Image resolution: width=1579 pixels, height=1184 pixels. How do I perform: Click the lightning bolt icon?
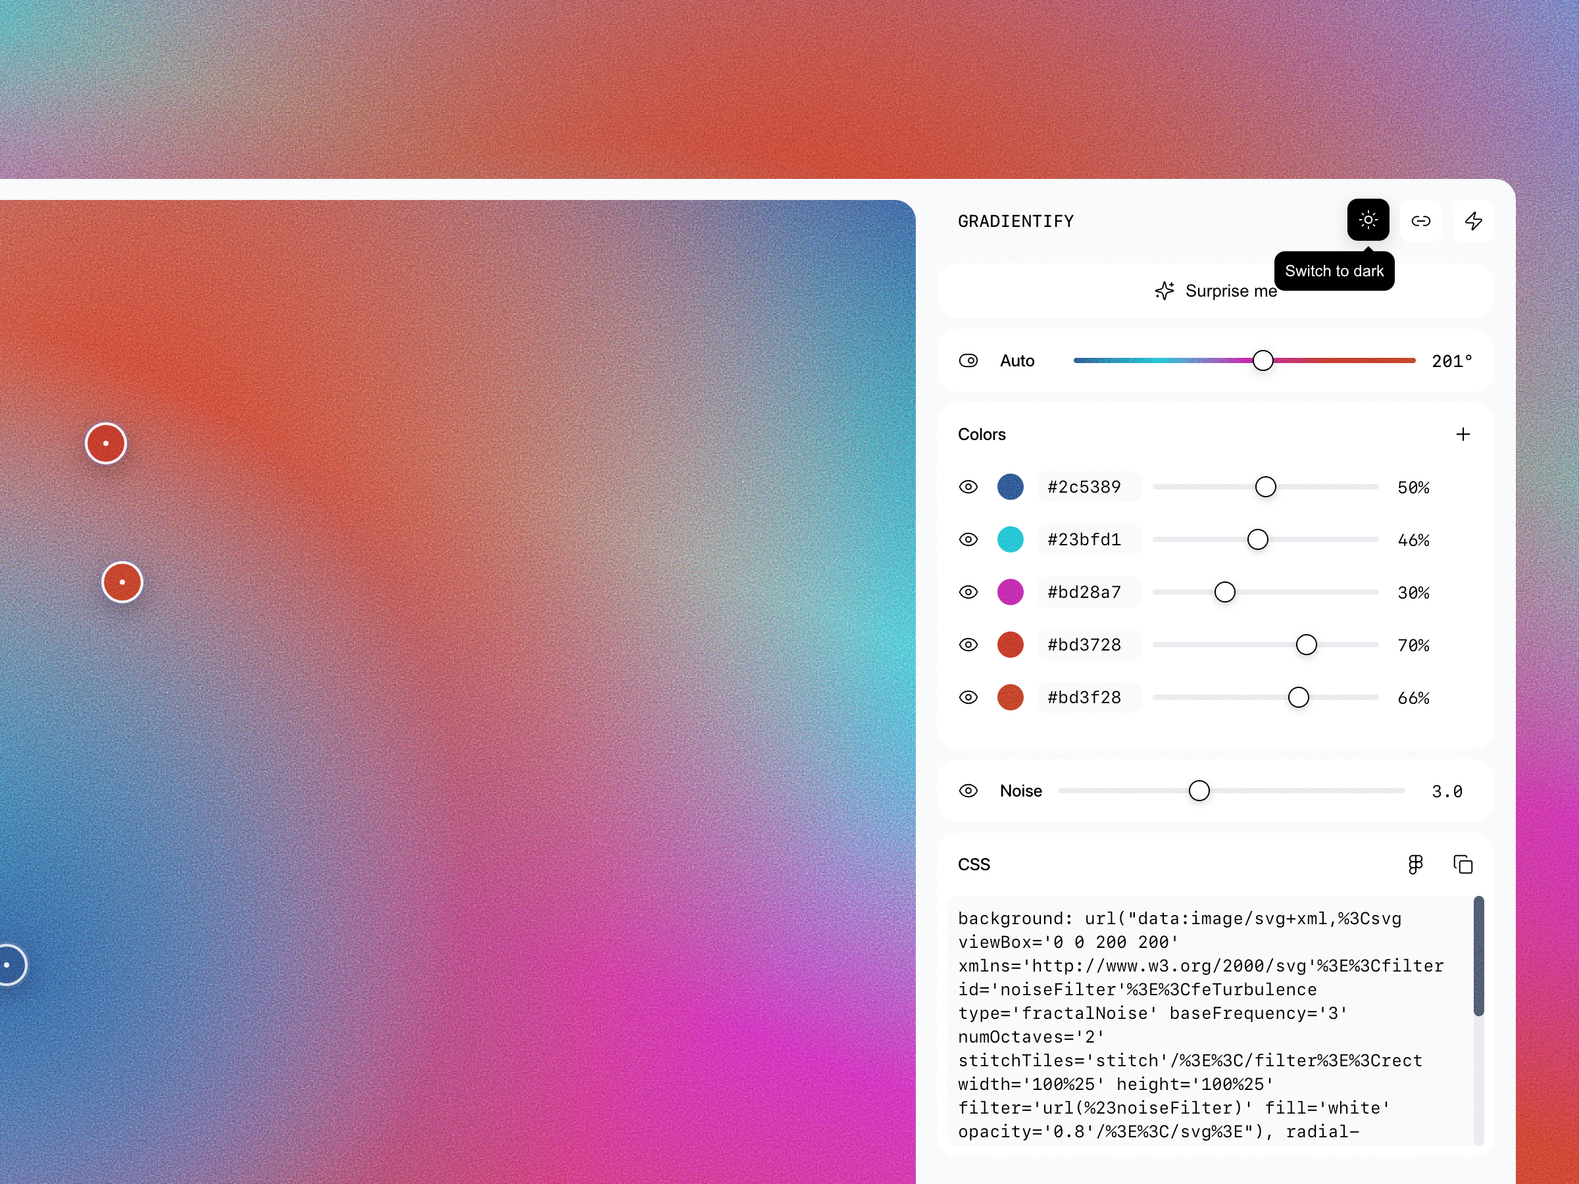(x=1473, y=220)
